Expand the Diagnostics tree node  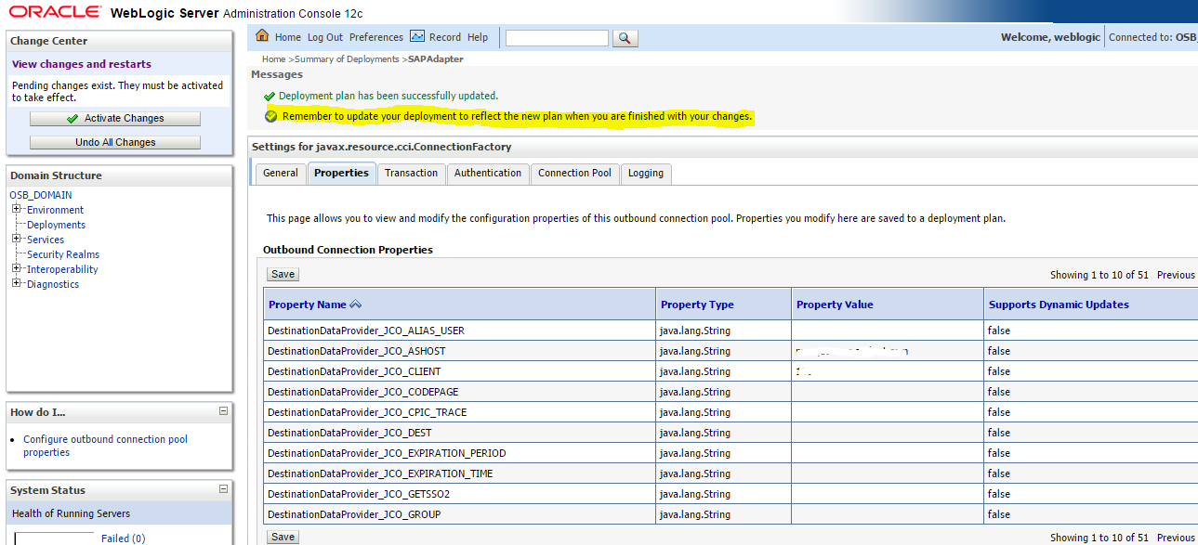tap(14, 283)
